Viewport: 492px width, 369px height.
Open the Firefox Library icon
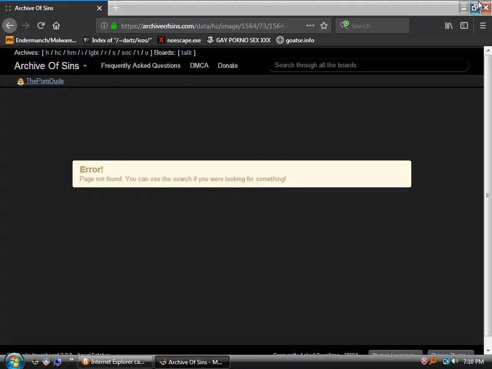[x=449, y=26]
